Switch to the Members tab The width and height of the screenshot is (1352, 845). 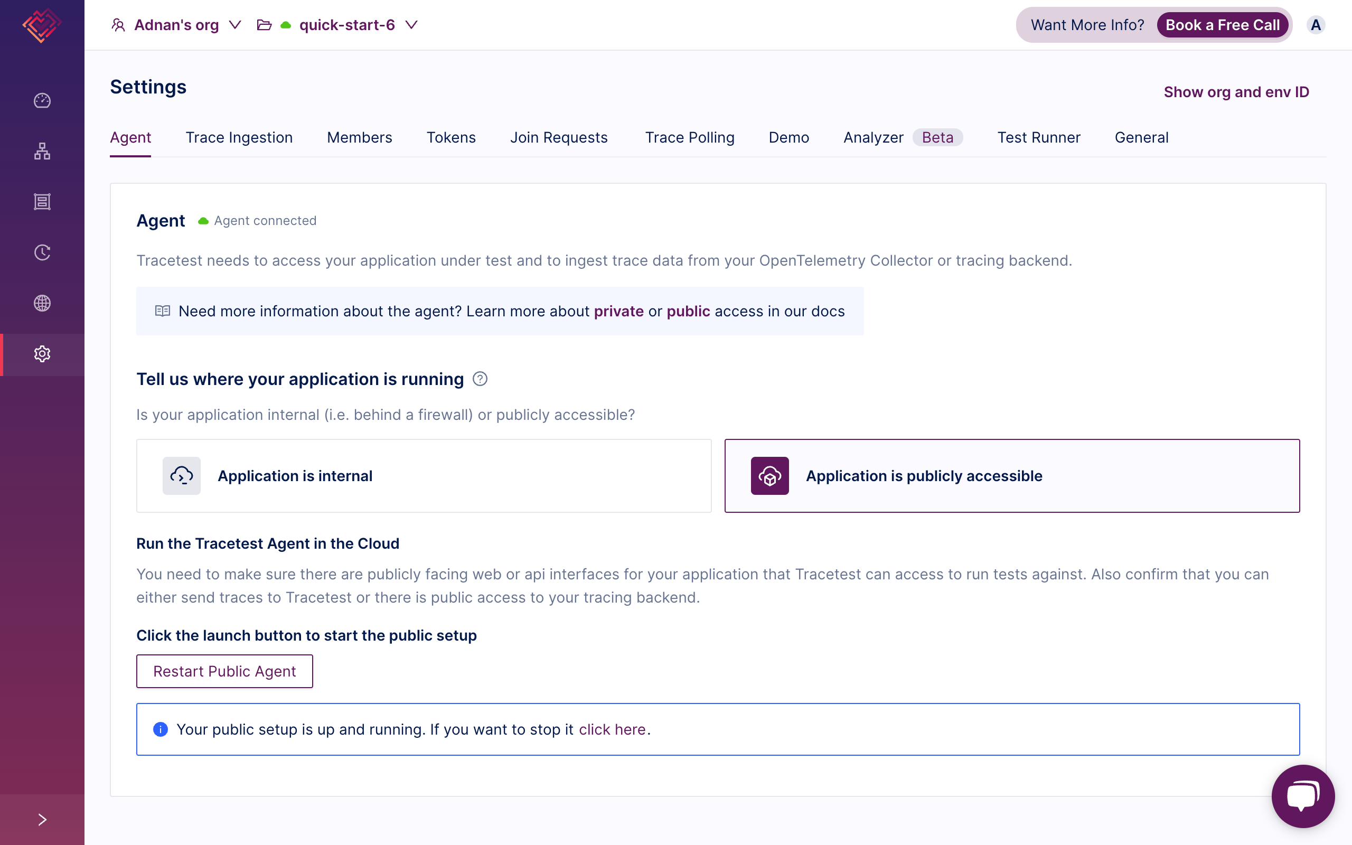pyautogui.click(x=359, y=137)
